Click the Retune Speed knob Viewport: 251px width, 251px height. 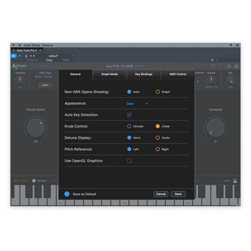35,128
